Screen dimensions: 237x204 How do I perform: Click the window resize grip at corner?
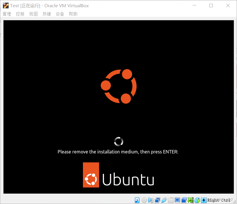coord(235,202)
